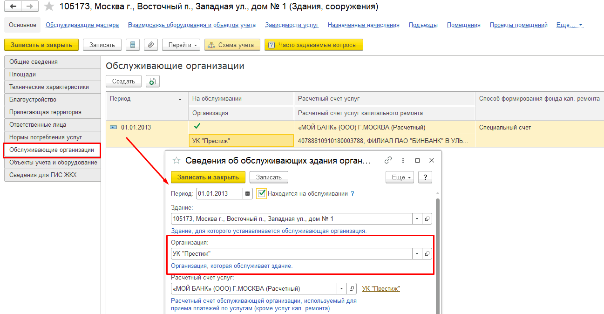Screen dimensions: 604x314
Task: Follow the УК "Престиж" link
Action: 381,289
